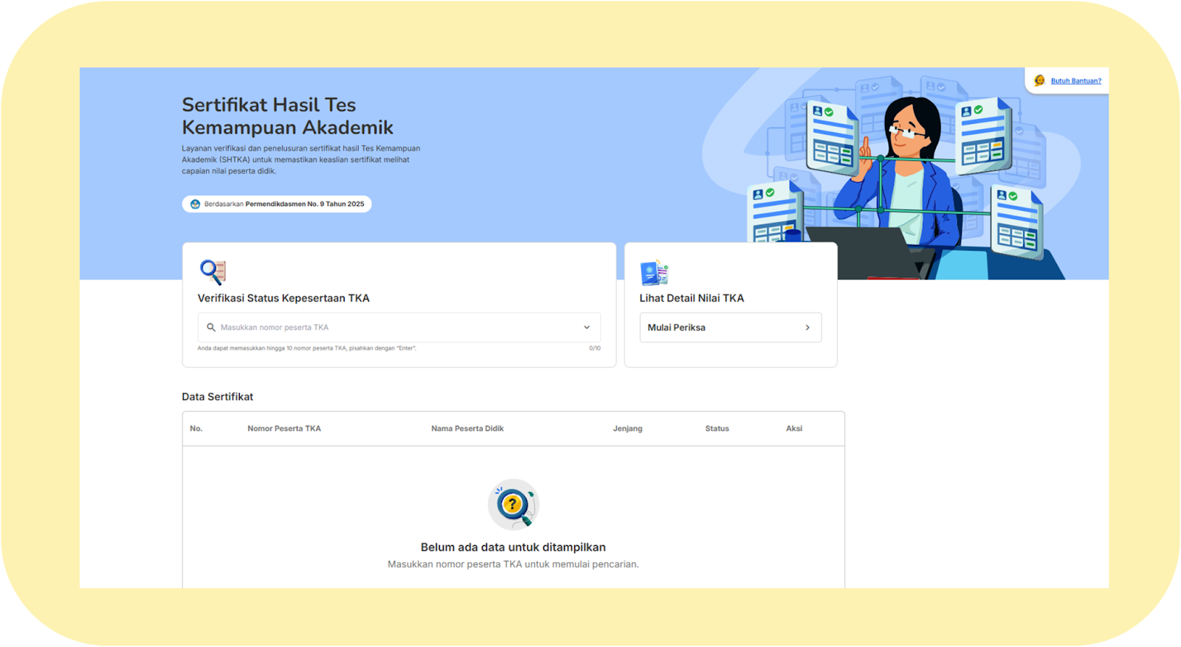The width and height of the screenshot is (1181, 647).
Task: Click the search icon in TKA number field
Action: click(x=211, y=328)
